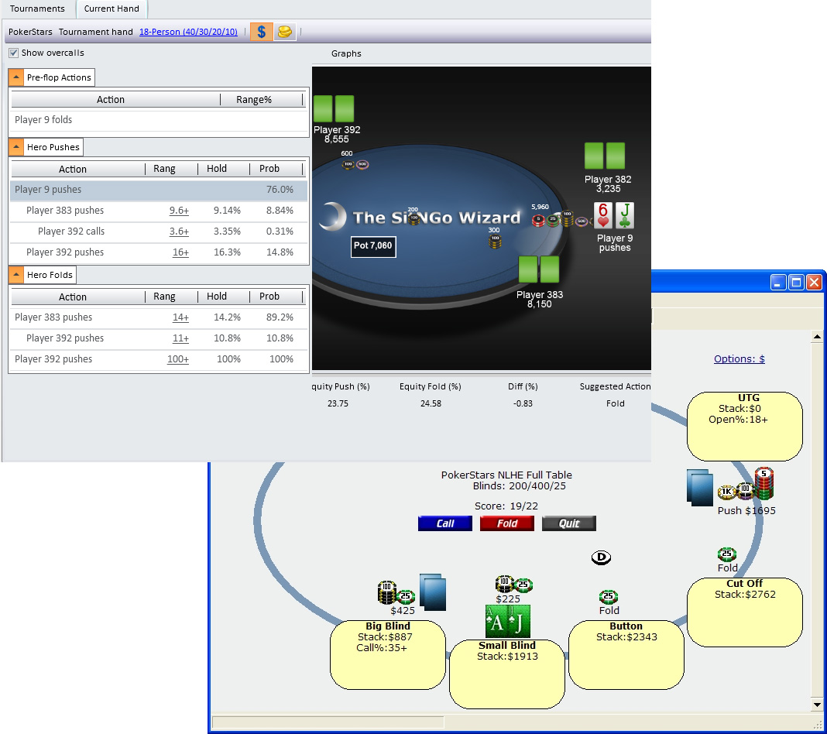Screen dimensions: 827x734
Task: Click Player 392's green hole cards
Action: coord(334,108)
